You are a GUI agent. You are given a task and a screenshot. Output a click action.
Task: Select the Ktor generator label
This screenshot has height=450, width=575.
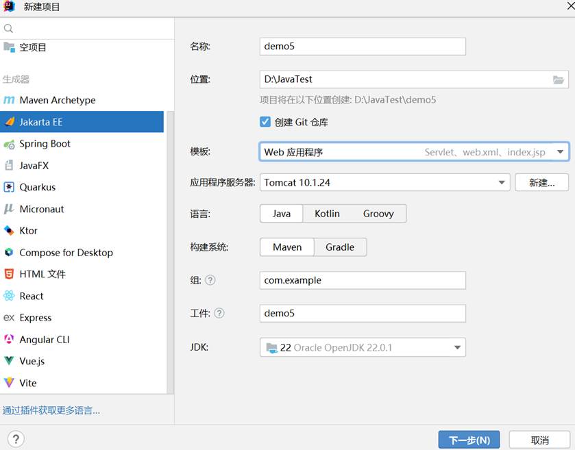coord(29,231)
